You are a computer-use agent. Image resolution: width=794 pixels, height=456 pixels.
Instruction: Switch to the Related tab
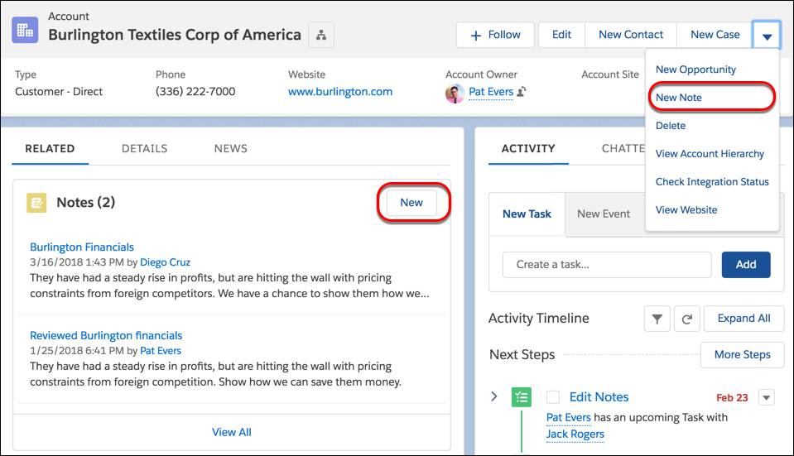(x=51, y=149)
